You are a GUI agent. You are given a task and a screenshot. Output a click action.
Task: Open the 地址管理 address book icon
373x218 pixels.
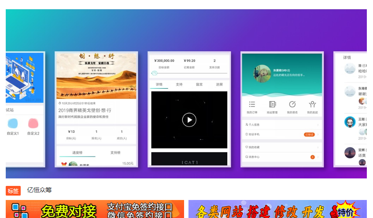[272, 104]
